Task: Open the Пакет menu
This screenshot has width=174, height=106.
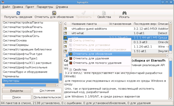Action: coord(30,7)
